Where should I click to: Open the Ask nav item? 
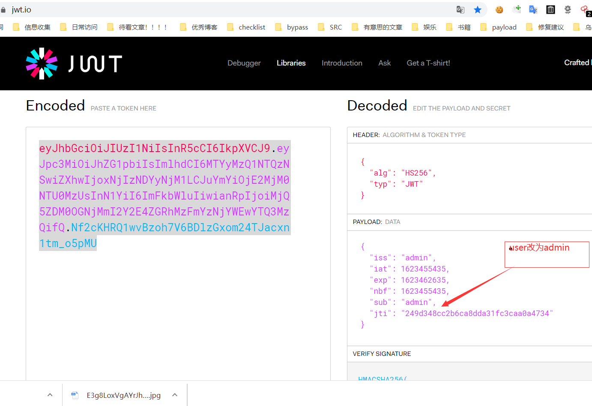click(x=385, y=63)
